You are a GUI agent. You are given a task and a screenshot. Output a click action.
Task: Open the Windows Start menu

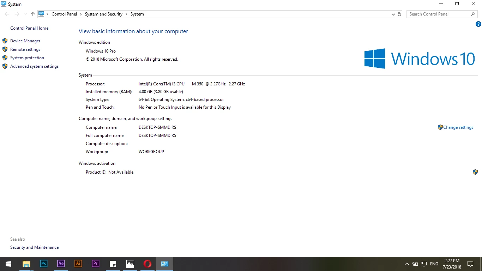[x=8, y=264]
